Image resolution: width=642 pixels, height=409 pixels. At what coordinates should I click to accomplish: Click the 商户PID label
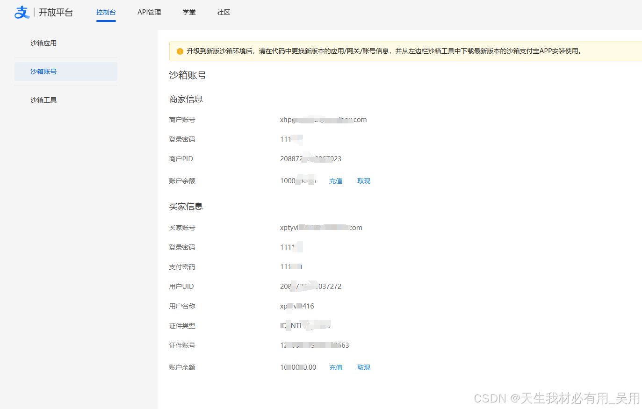coord(181,159)
